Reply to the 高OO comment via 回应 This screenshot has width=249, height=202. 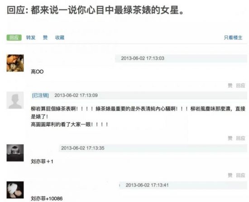coord(240,86)
